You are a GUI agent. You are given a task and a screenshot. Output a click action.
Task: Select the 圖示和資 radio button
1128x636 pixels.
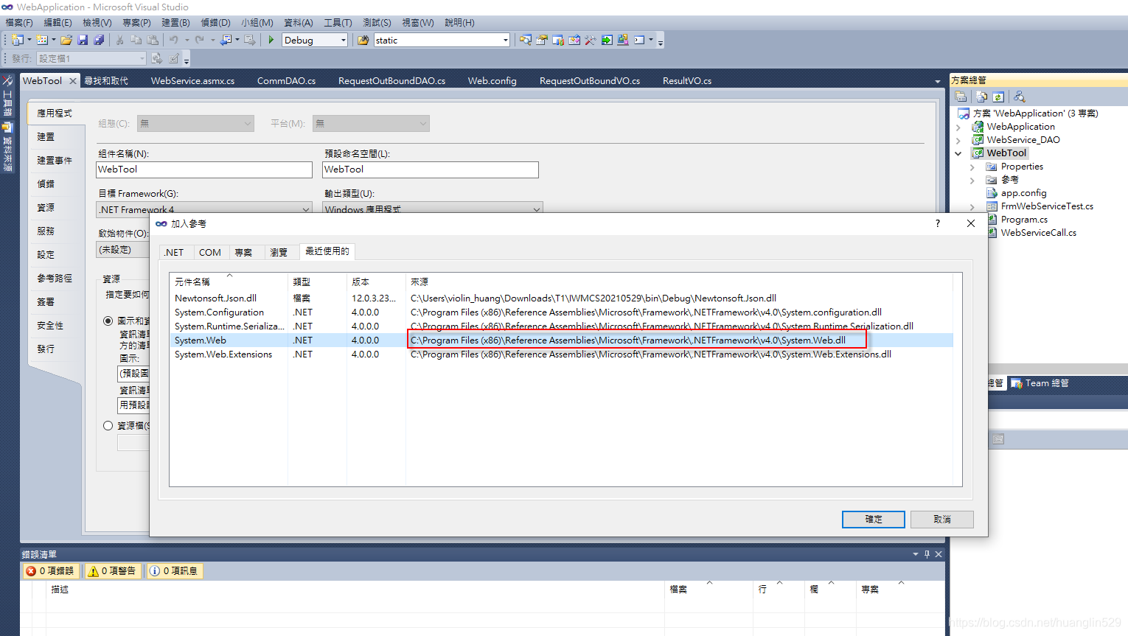click(x=108, y=321)
